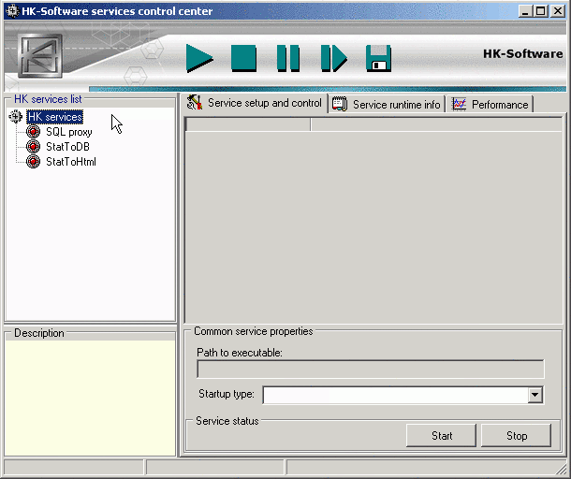Click the square Stop toolbar icon

tap(243, 58)
